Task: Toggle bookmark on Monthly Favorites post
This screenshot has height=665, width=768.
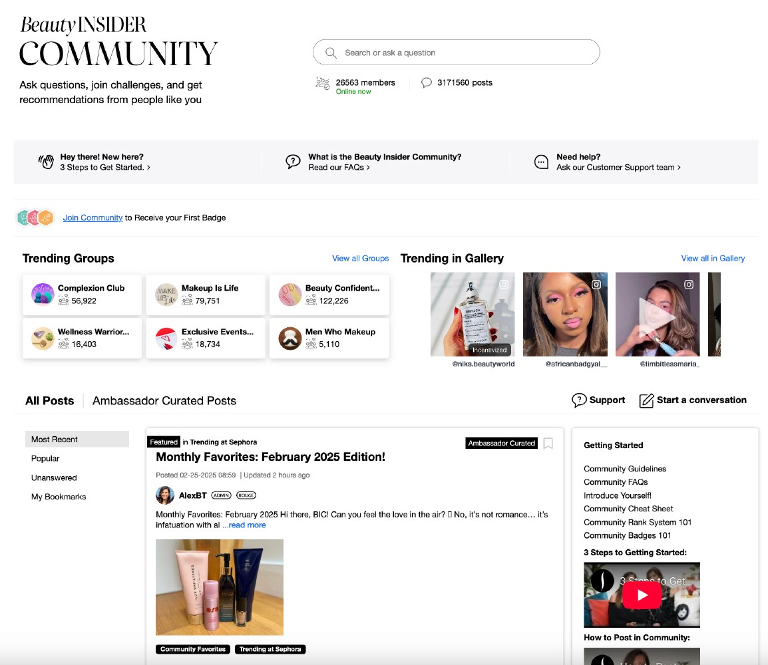Action: (548, 444)
